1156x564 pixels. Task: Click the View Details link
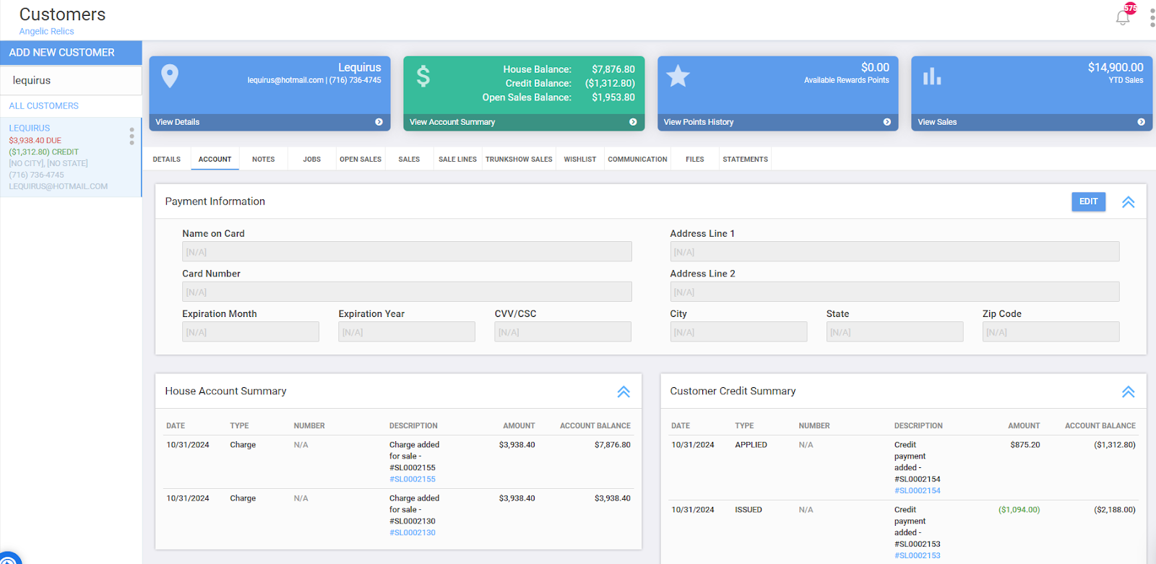pos(178,122)
